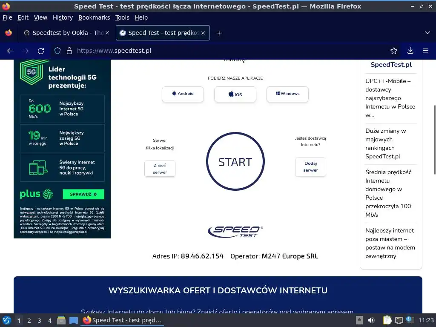Open the Firefox hamburger menu

point(426,51)
